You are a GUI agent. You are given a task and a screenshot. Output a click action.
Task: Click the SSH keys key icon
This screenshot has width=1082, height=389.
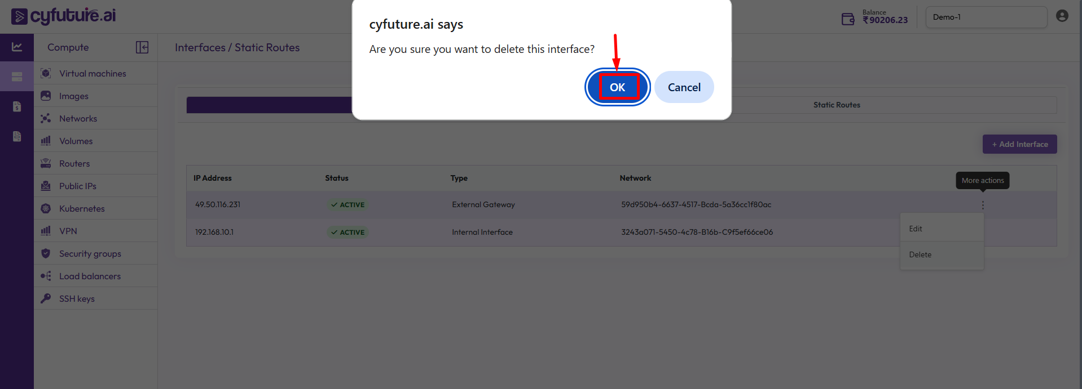coord(46,298)
